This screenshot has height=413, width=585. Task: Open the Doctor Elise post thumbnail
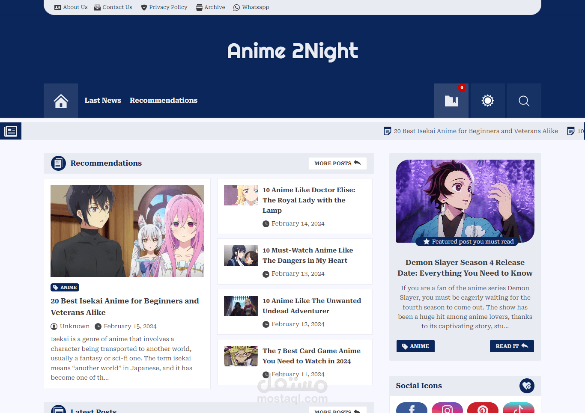pyautogui.click(x=241, y=195)
